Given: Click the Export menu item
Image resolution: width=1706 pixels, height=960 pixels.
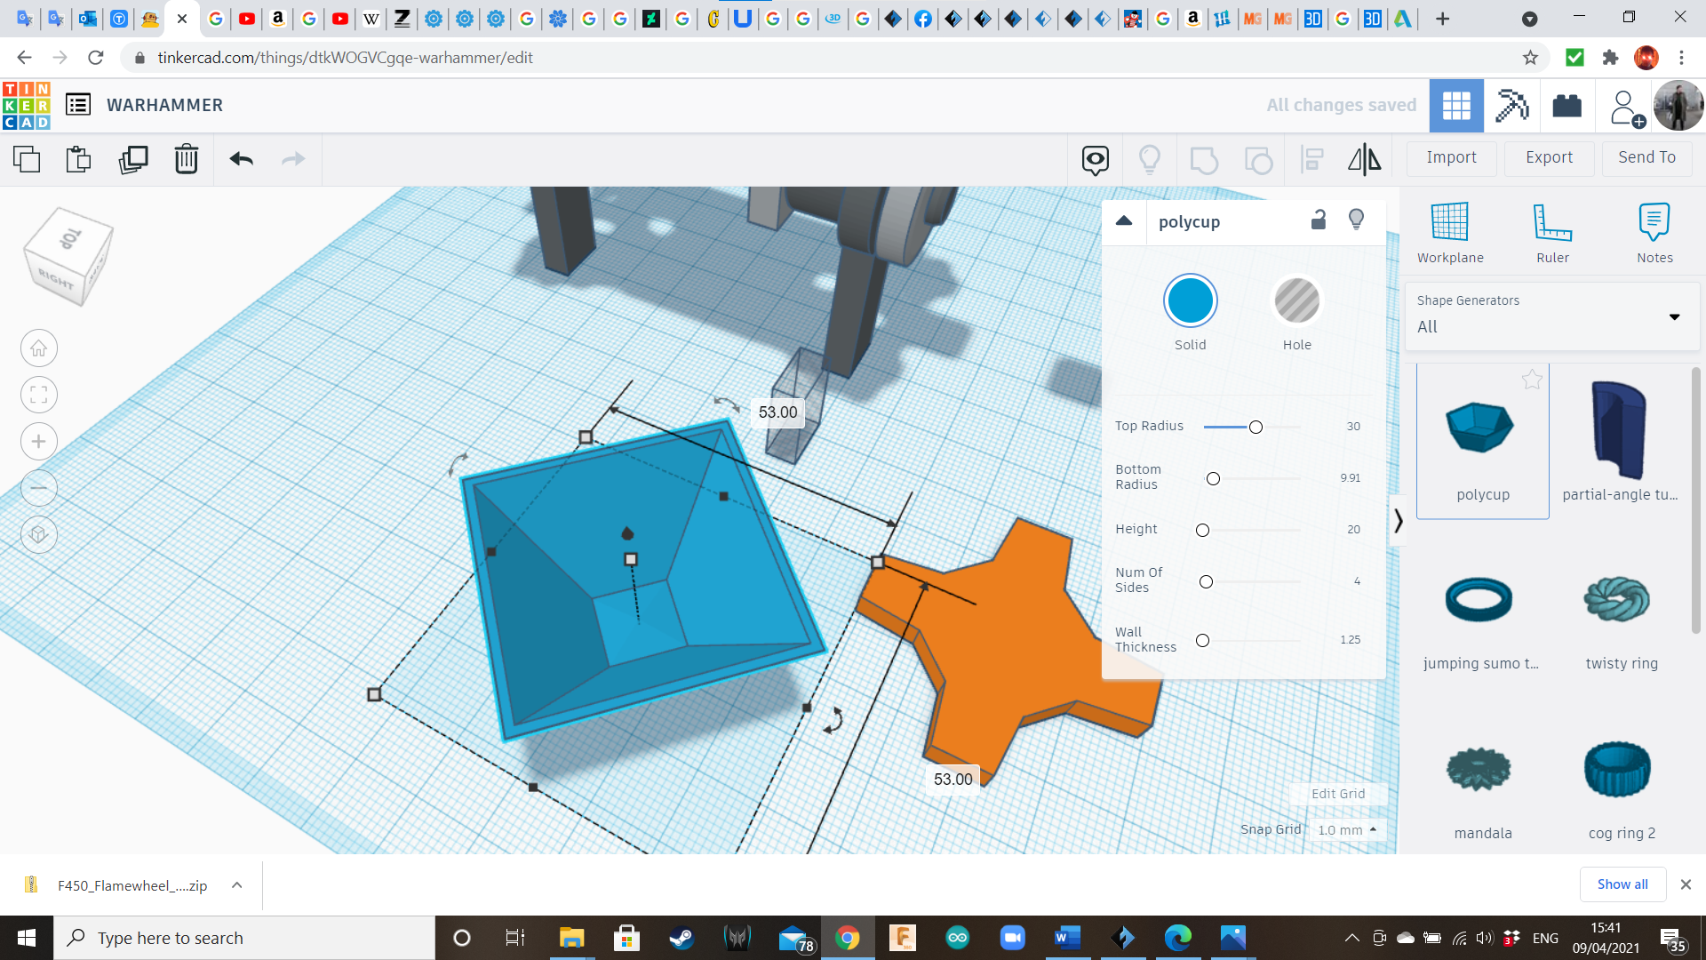Looking at the screenshot, I should coord(1549,157).
